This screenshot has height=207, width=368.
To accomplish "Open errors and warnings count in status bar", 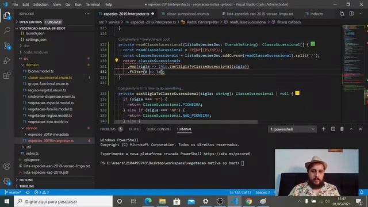I will [x=41, y=192].
